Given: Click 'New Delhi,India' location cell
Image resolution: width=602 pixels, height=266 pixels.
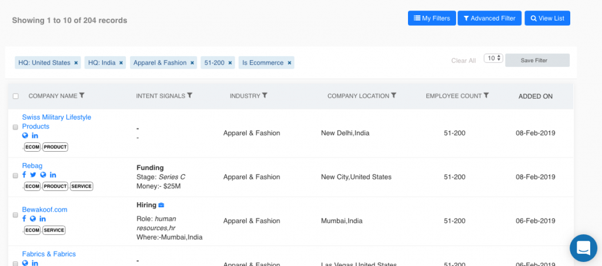Looking at the screenshot, I should 345,133.
